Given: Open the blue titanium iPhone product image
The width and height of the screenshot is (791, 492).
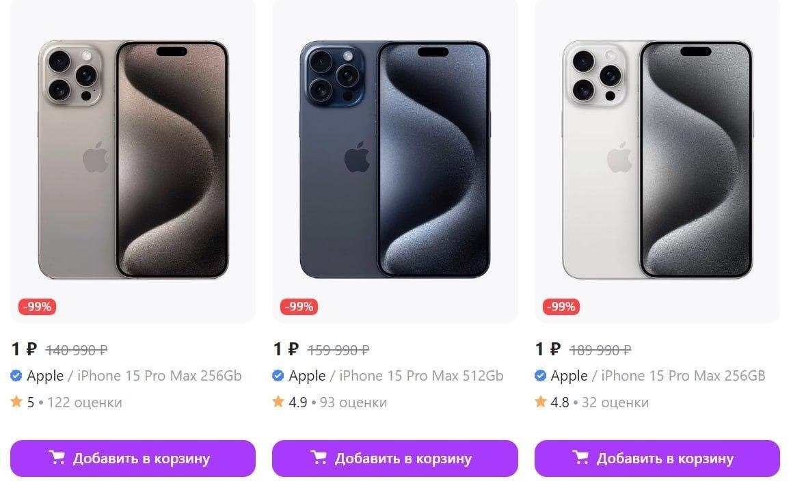Looking at the screenshot, I should [x=395, y=159].
